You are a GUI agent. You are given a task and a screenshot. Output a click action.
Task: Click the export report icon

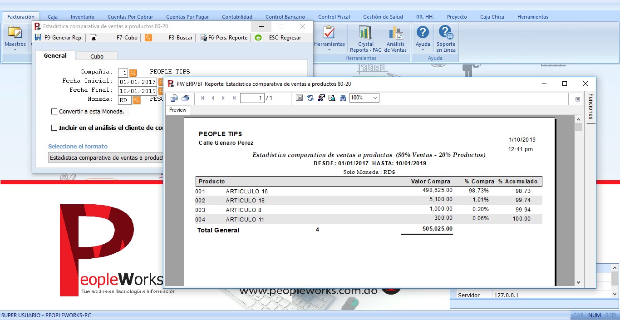click(174, 98)
